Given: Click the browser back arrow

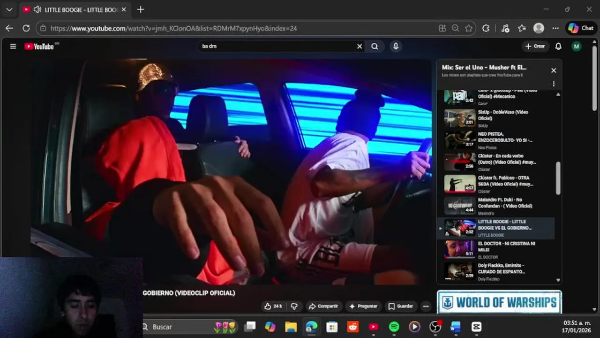Looking at the screenshot, I should pyautogui.click(x=9, y=28).
